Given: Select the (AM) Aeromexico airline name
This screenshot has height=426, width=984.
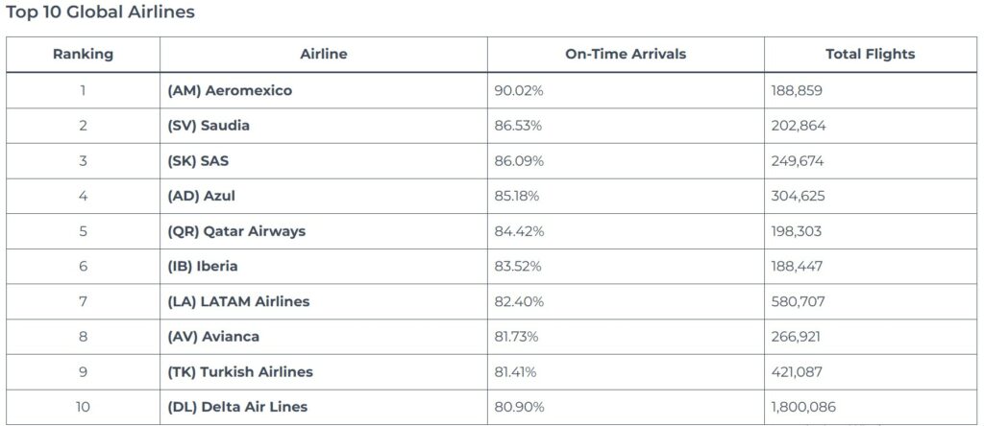Looking at the screenshot, I should pyautogui.click(x=230, y=90).
